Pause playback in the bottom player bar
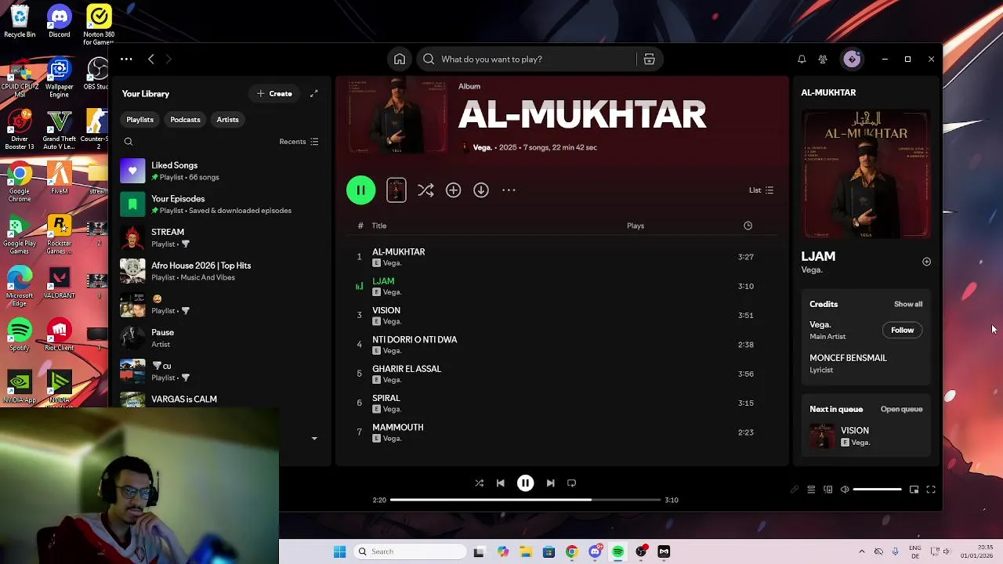Viewport: 1003px width, 564px height. tap(525, 483)
